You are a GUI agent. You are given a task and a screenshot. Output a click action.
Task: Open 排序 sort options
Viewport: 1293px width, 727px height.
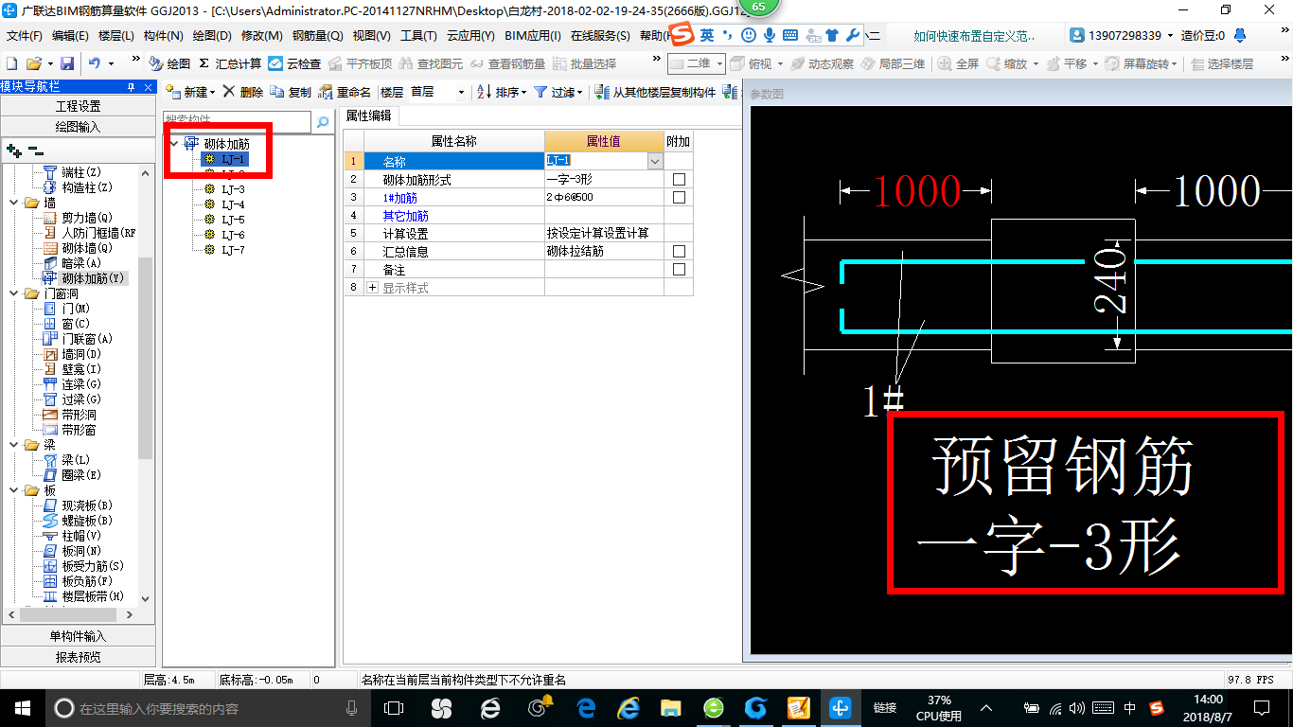[x=502, y=92]
